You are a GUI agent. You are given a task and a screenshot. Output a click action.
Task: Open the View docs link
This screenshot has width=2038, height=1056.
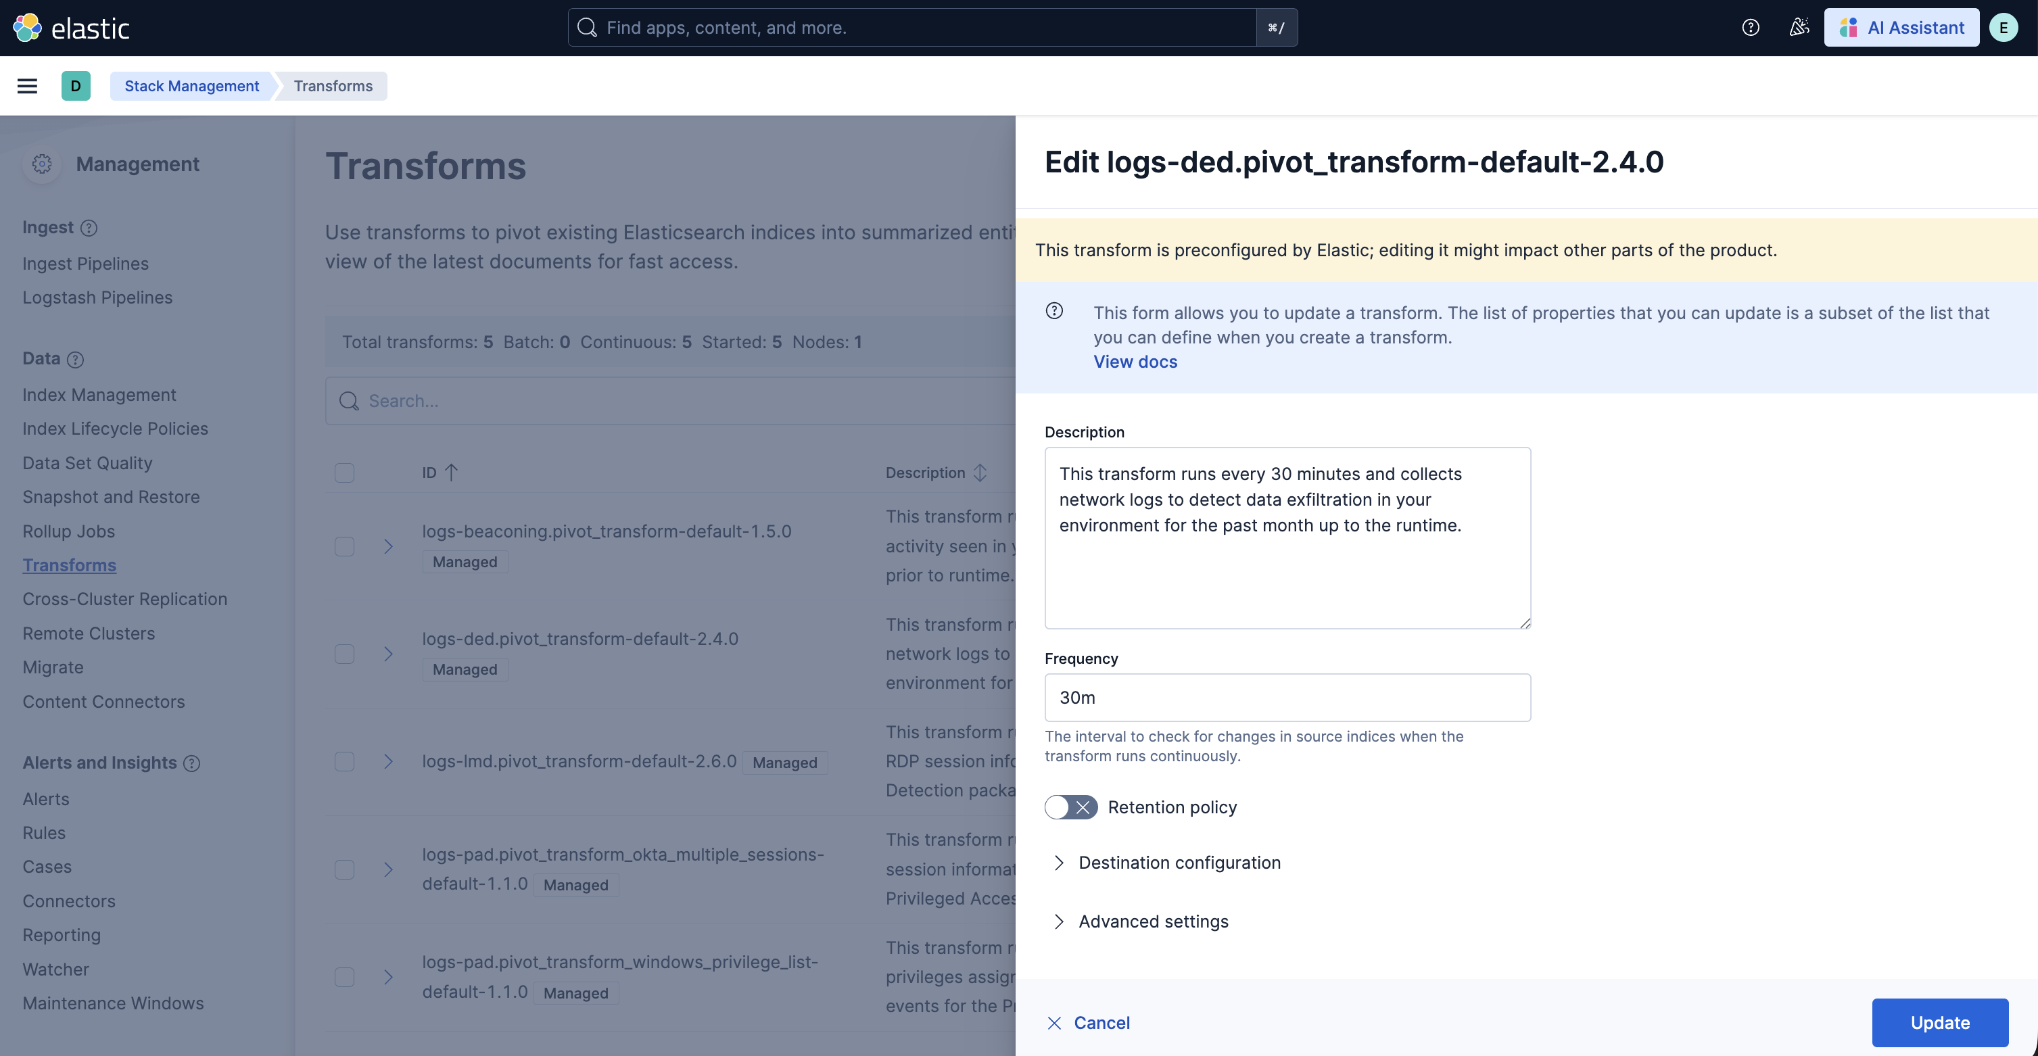tap(1135, 362)
